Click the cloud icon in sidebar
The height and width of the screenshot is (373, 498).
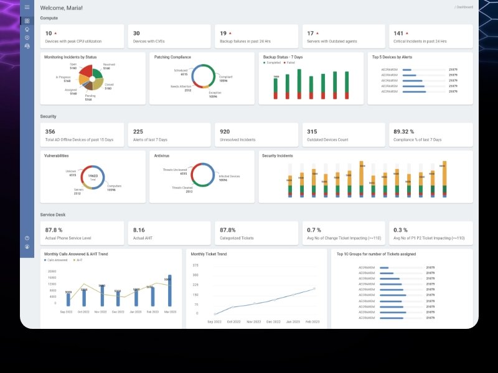(27, 29)
